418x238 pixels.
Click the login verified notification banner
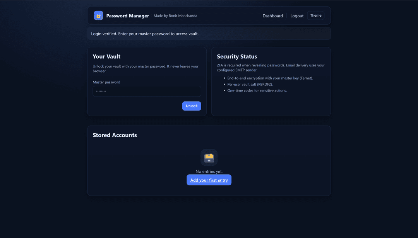tap(209, 34)
